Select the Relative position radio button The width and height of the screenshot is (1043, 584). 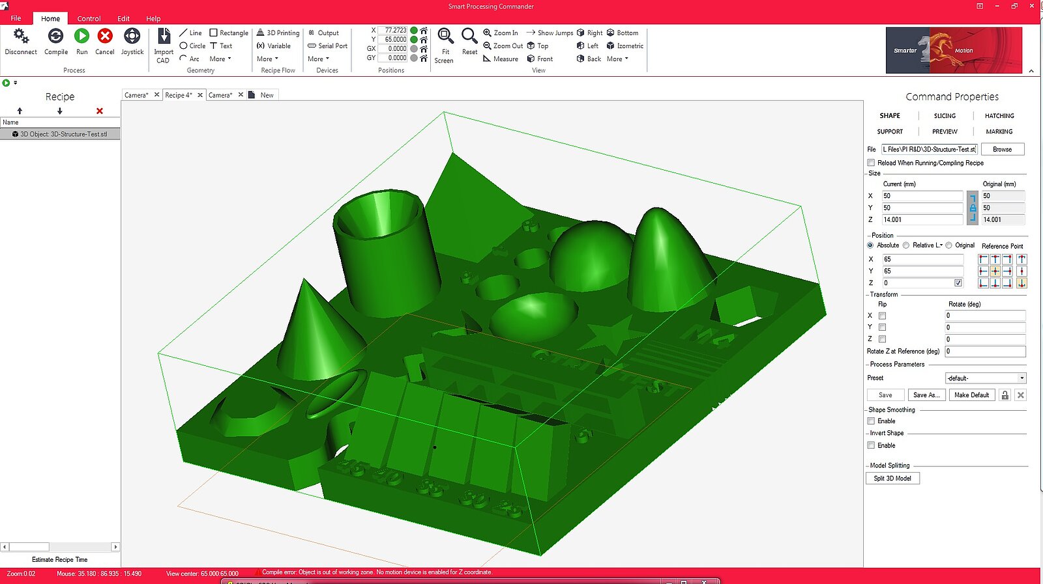click(x=906, y=245)
